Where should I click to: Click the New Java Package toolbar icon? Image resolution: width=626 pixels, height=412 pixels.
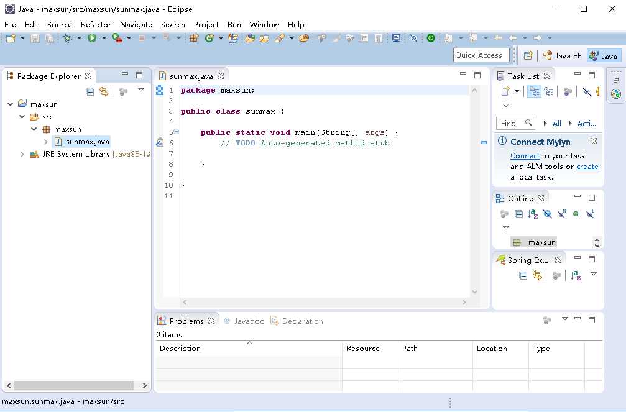194,39
